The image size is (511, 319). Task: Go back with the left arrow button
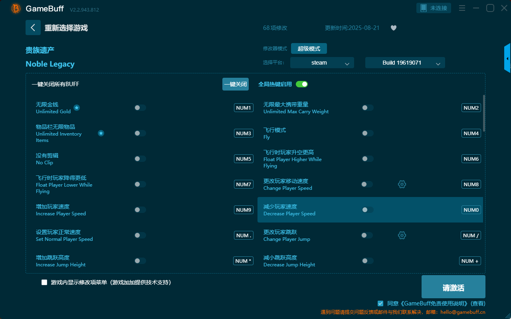coord(33,28)
